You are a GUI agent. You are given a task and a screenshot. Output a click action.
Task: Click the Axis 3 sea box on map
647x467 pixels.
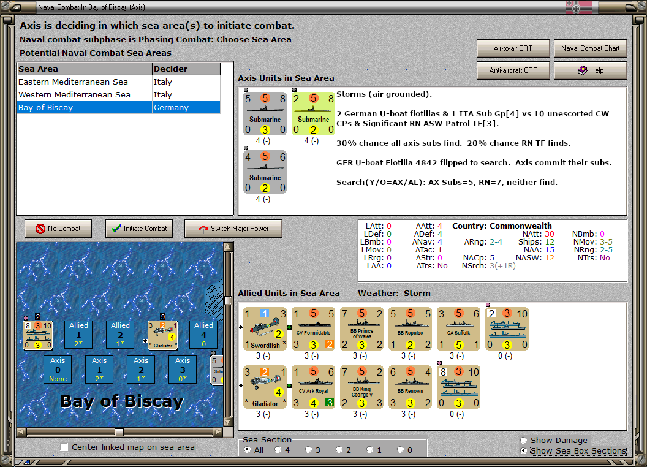183,370
